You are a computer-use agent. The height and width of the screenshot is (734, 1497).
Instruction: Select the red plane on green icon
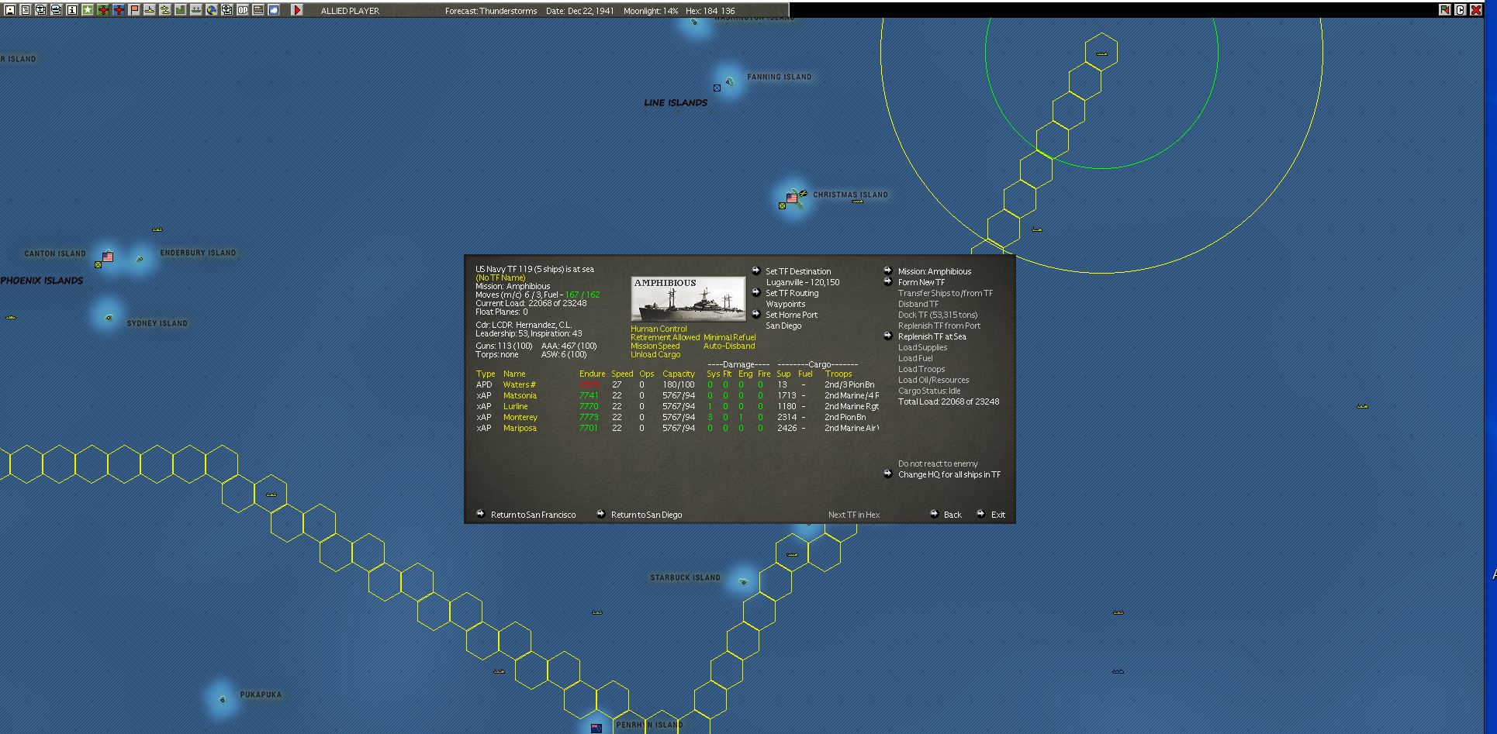tap(103, 10)
